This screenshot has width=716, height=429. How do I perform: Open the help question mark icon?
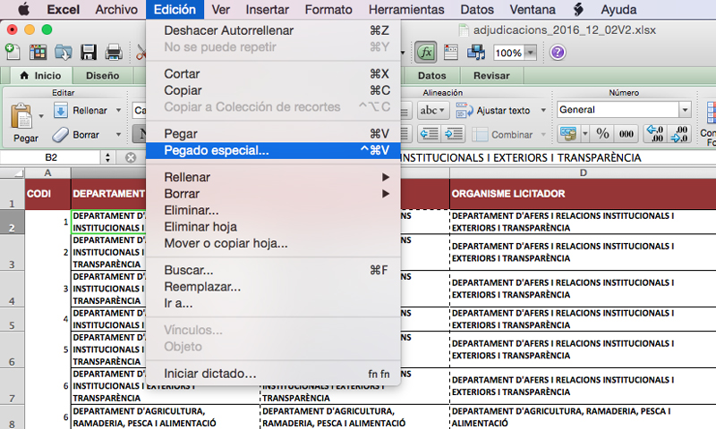[x=558, y=53]
